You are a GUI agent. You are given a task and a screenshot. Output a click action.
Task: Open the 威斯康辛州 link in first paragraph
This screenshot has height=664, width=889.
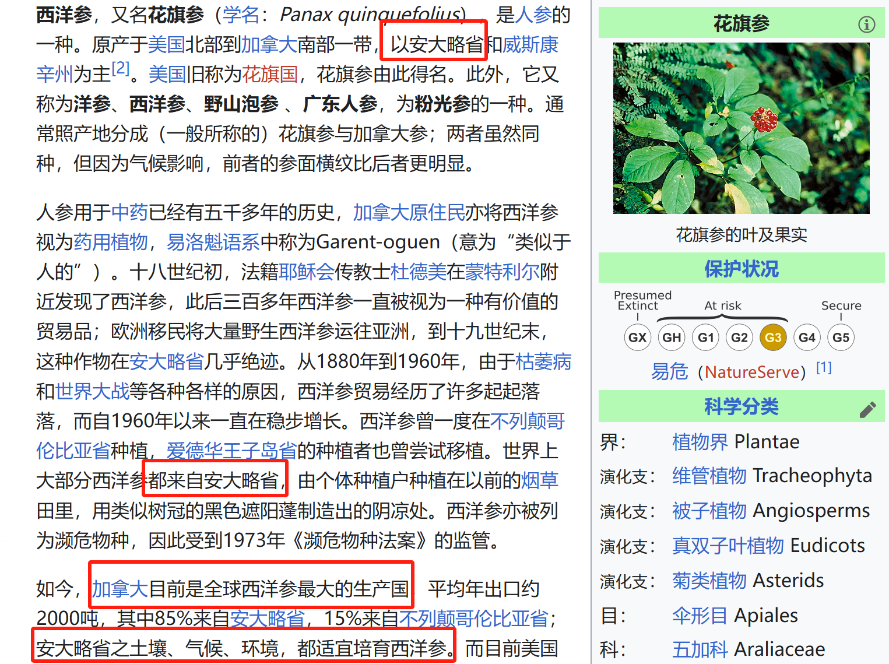click(530, 45)
